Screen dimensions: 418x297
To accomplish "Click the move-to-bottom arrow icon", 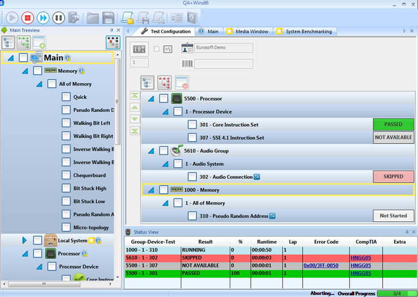I will 134,130.
